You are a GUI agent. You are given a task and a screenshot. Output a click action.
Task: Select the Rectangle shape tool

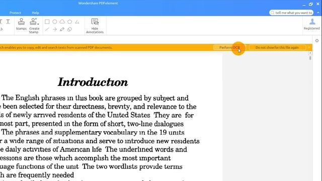(x=47, y=22)
